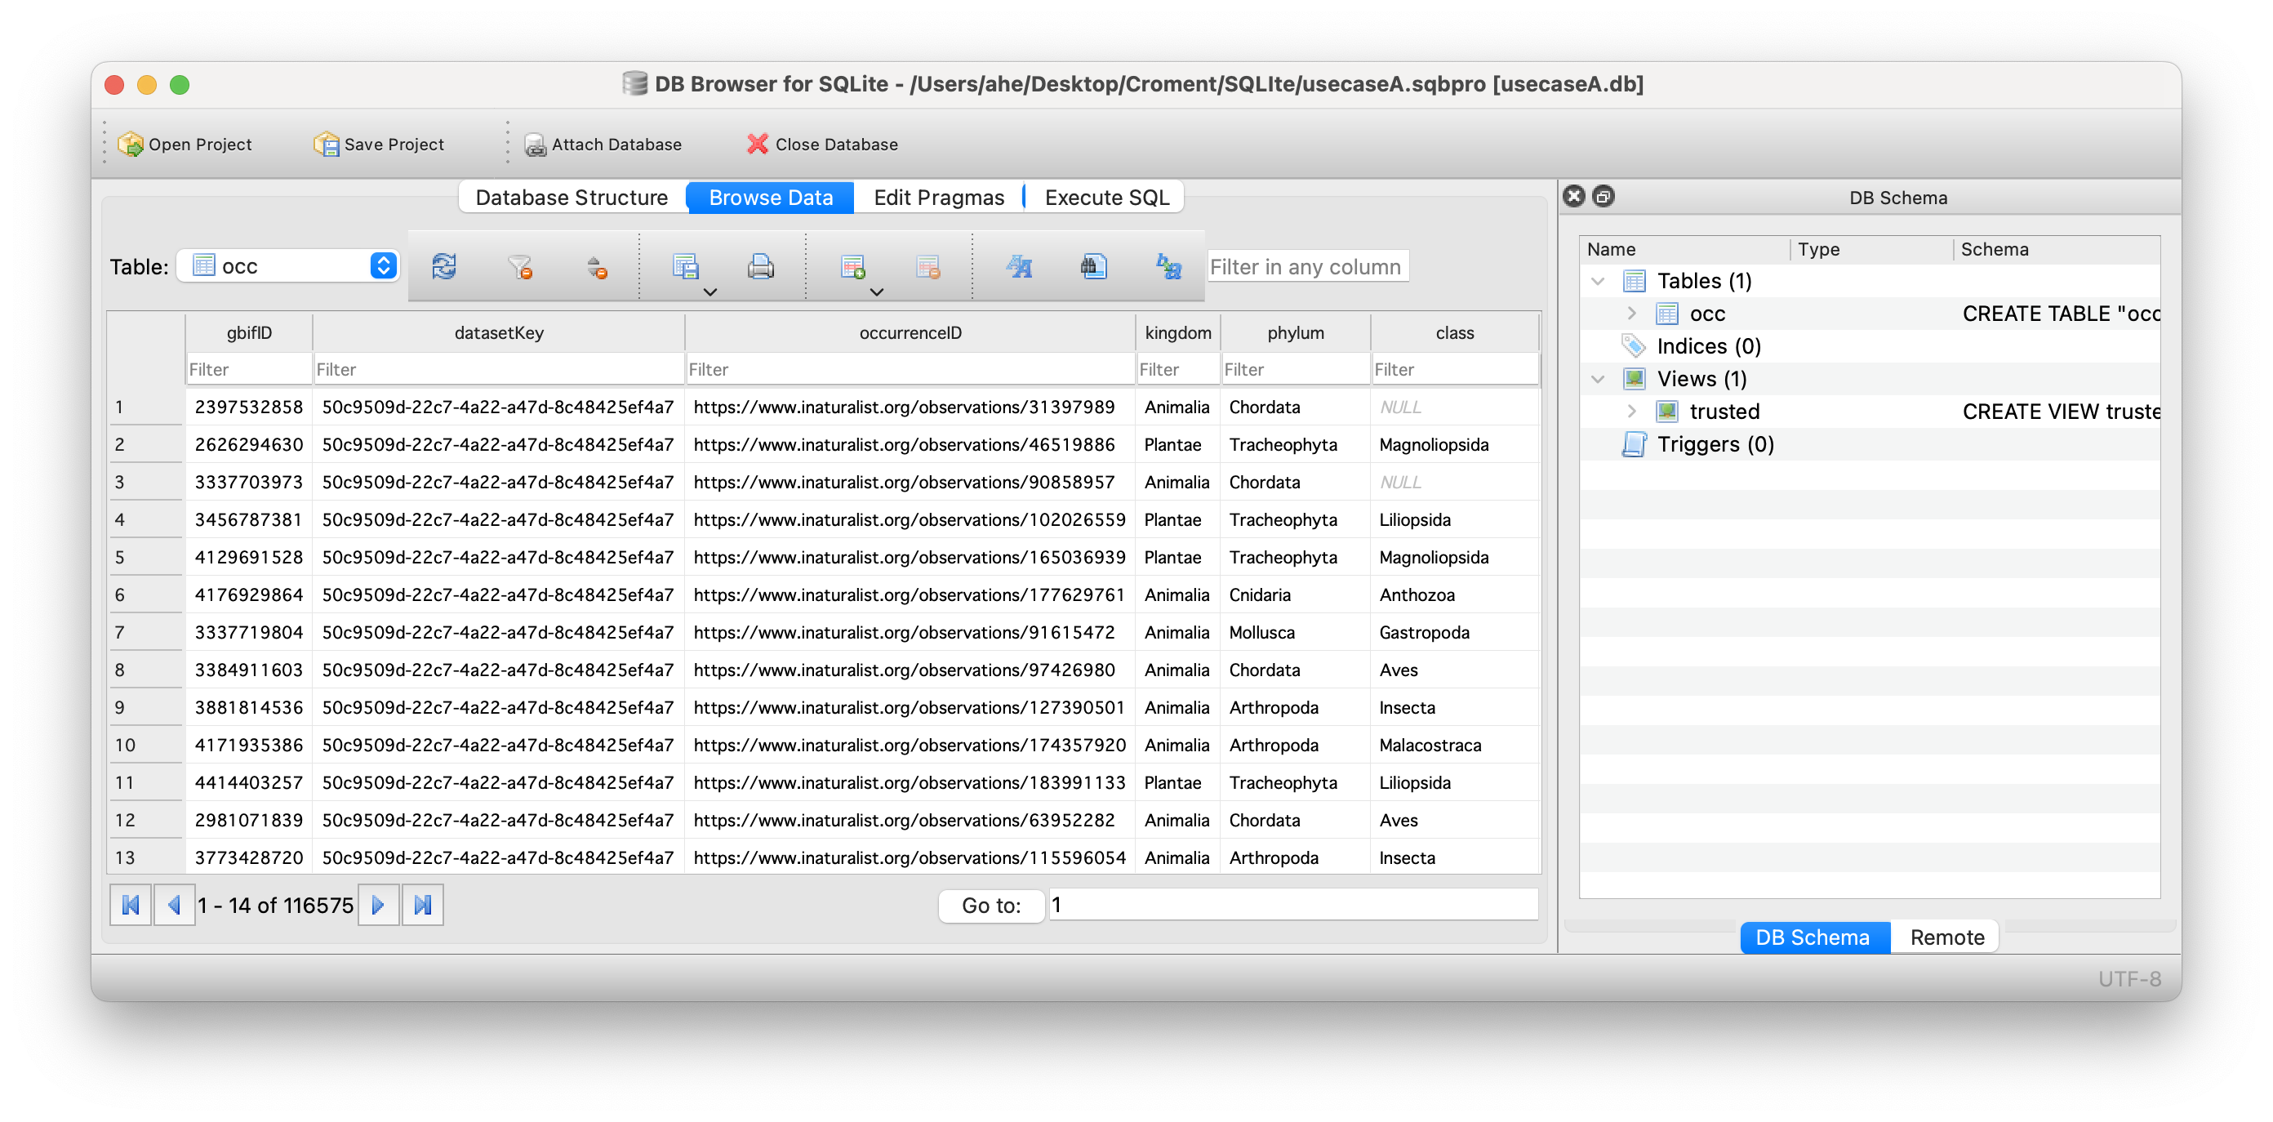Close the DB Schema dock panel
Viewport: 2273px width, 1122px height.
coord(1574,196)
